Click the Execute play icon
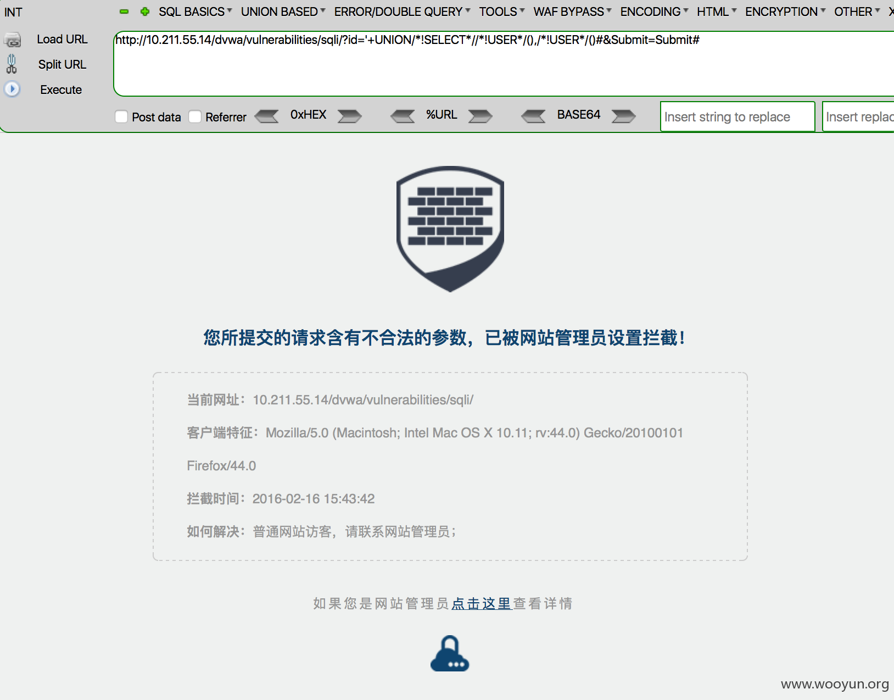894x700 pixels. 12,89
